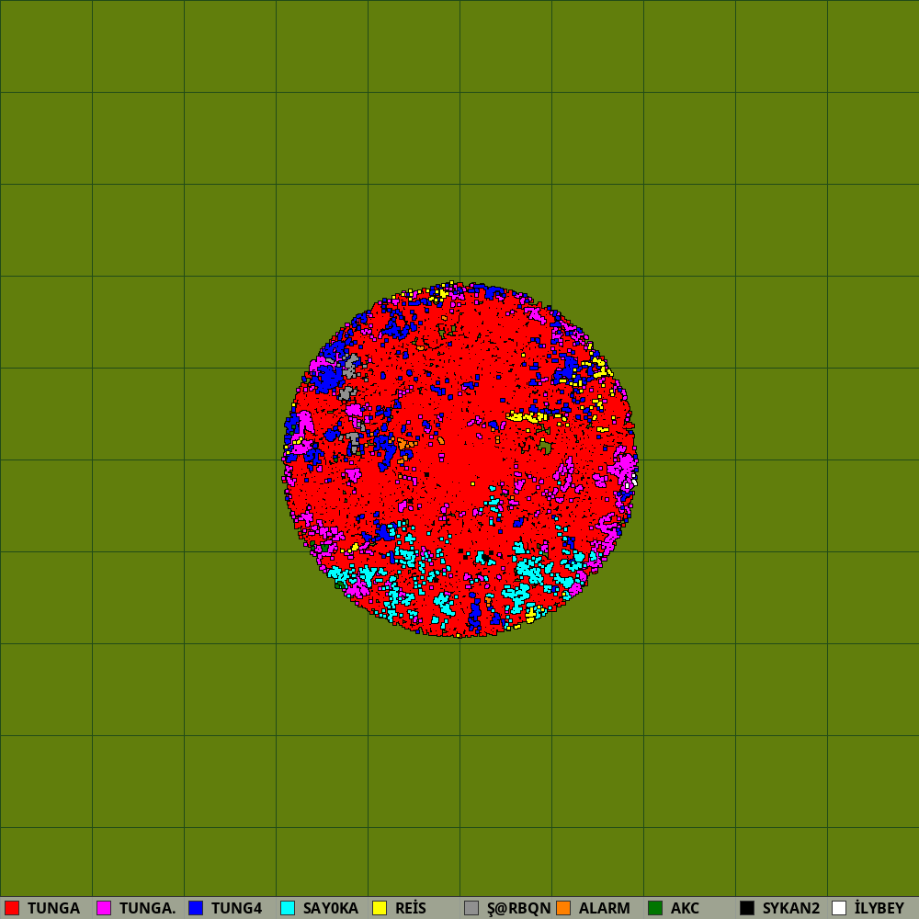Viewport: 919px width, 919px height.
Task: Select the TUNGA player name label
Action: click(x=53, y=908)
